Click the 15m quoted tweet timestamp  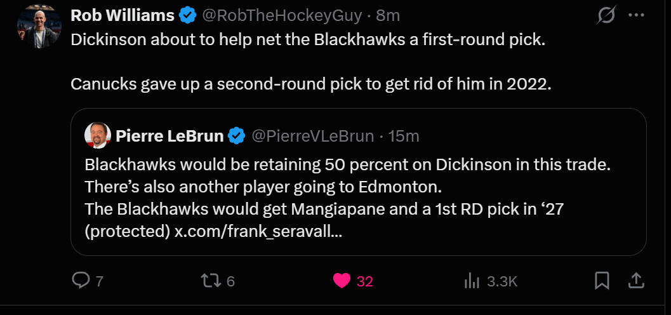pos(405,135)
